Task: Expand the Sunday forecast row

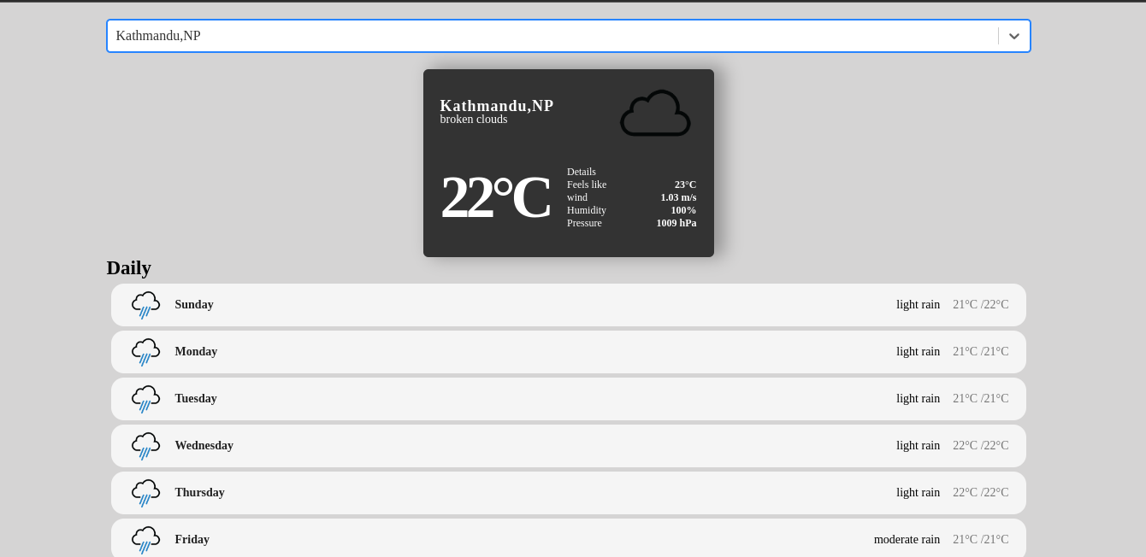Action: (568, 305)
